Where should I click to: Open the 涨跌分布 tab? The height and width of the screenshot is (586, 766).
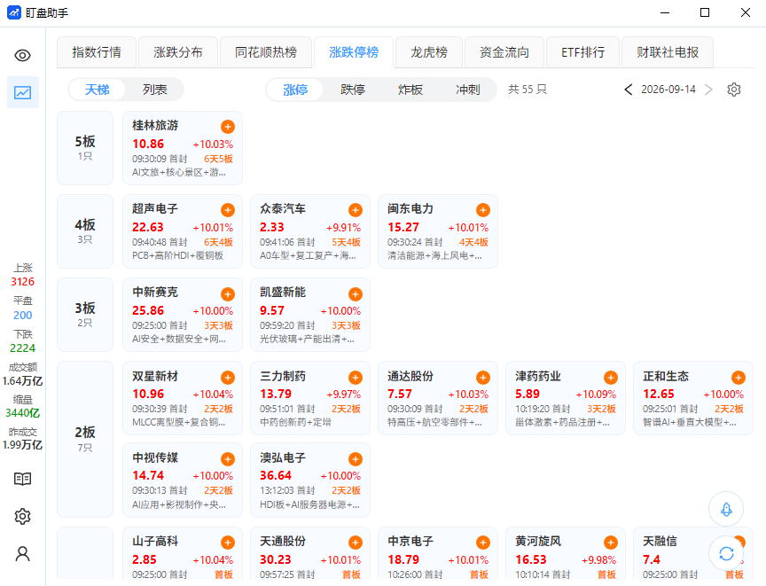[x=178, y=52]
